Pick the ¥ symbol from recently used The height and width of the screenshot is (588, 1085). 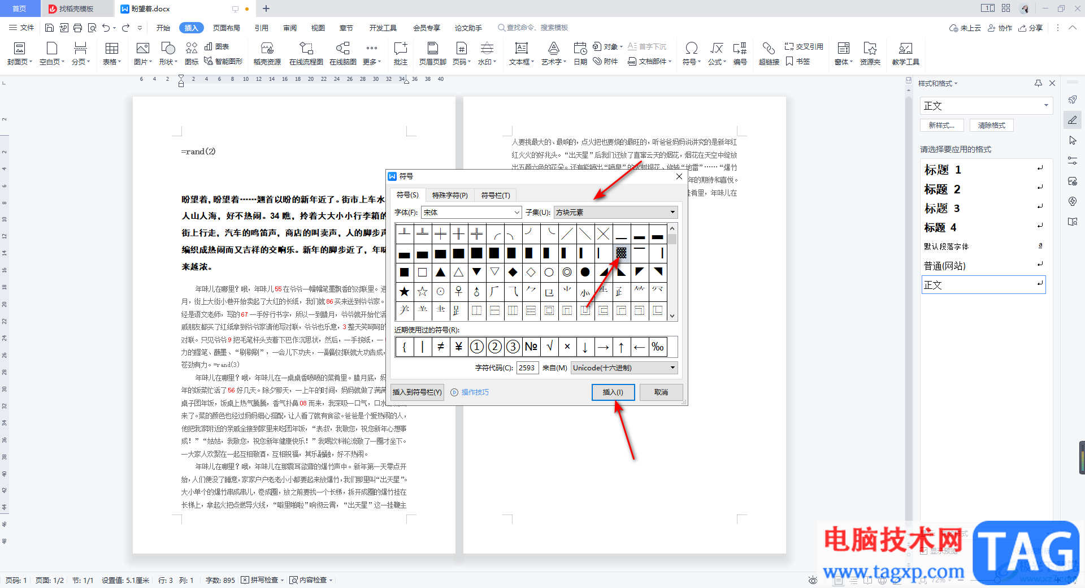tap(459, 347)
